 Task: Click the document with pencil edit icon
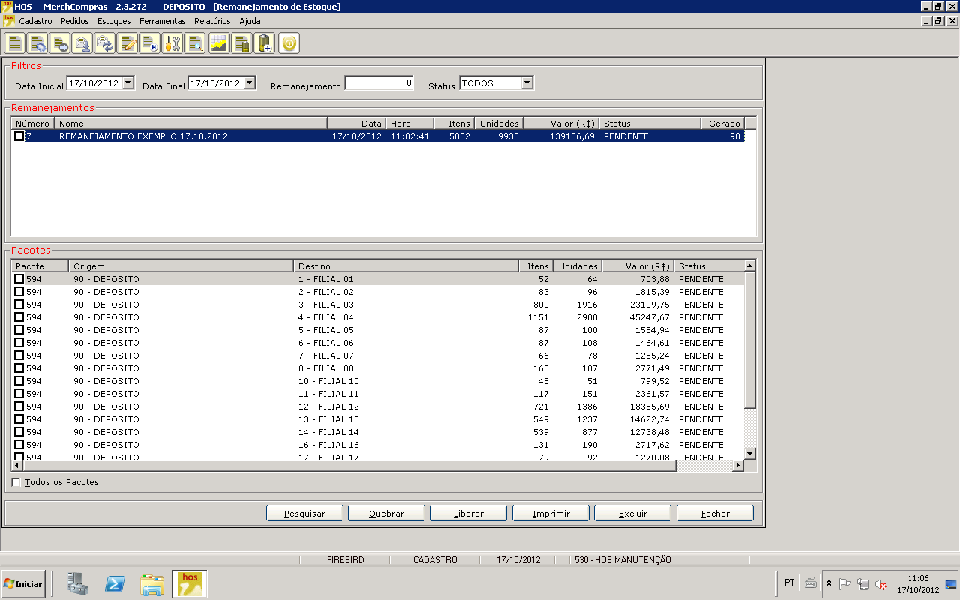coord(127,44)
